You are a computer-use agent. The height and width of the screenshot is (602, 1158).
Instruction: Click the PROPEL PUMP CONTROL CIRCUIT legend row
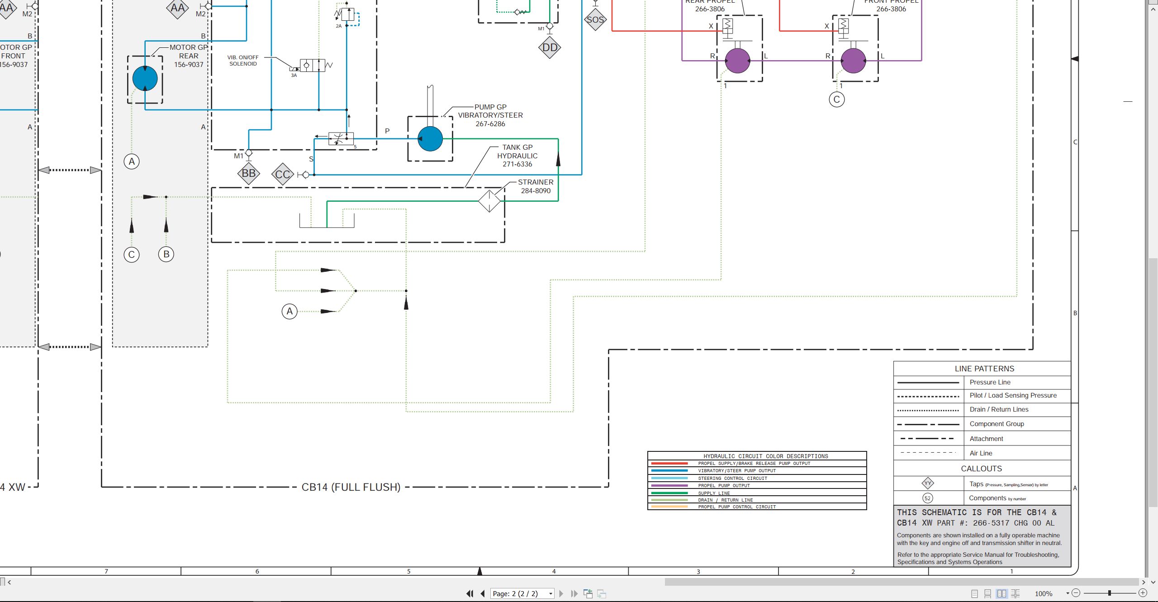click(757, 507)
